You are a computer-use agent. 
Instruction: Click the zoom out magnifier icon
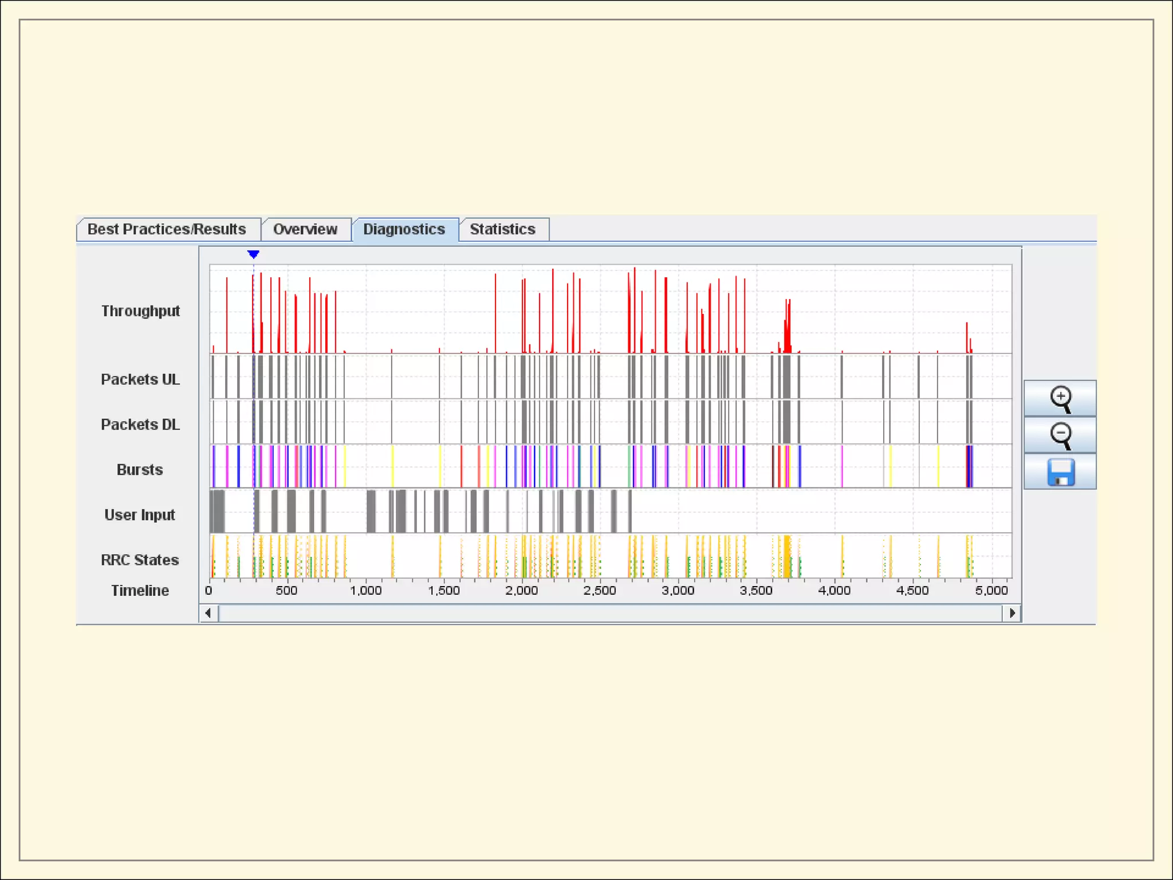coord(1060,435)
